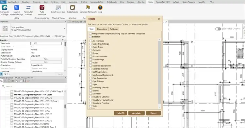Open the pyRevit ribbon tab
Image resolution: width=245 pixels, height=128 pixels.
176,2
